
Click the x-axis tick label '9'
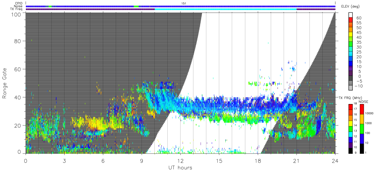click(x=142, y=160)
